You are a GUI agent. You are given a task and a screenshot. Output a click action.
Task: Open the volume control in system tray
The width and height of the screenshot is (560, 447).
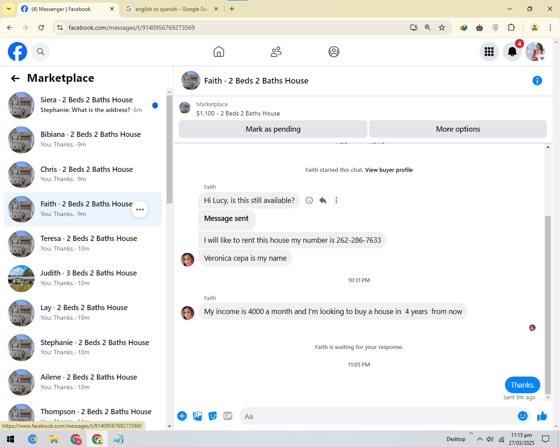[x=490, y=439]
